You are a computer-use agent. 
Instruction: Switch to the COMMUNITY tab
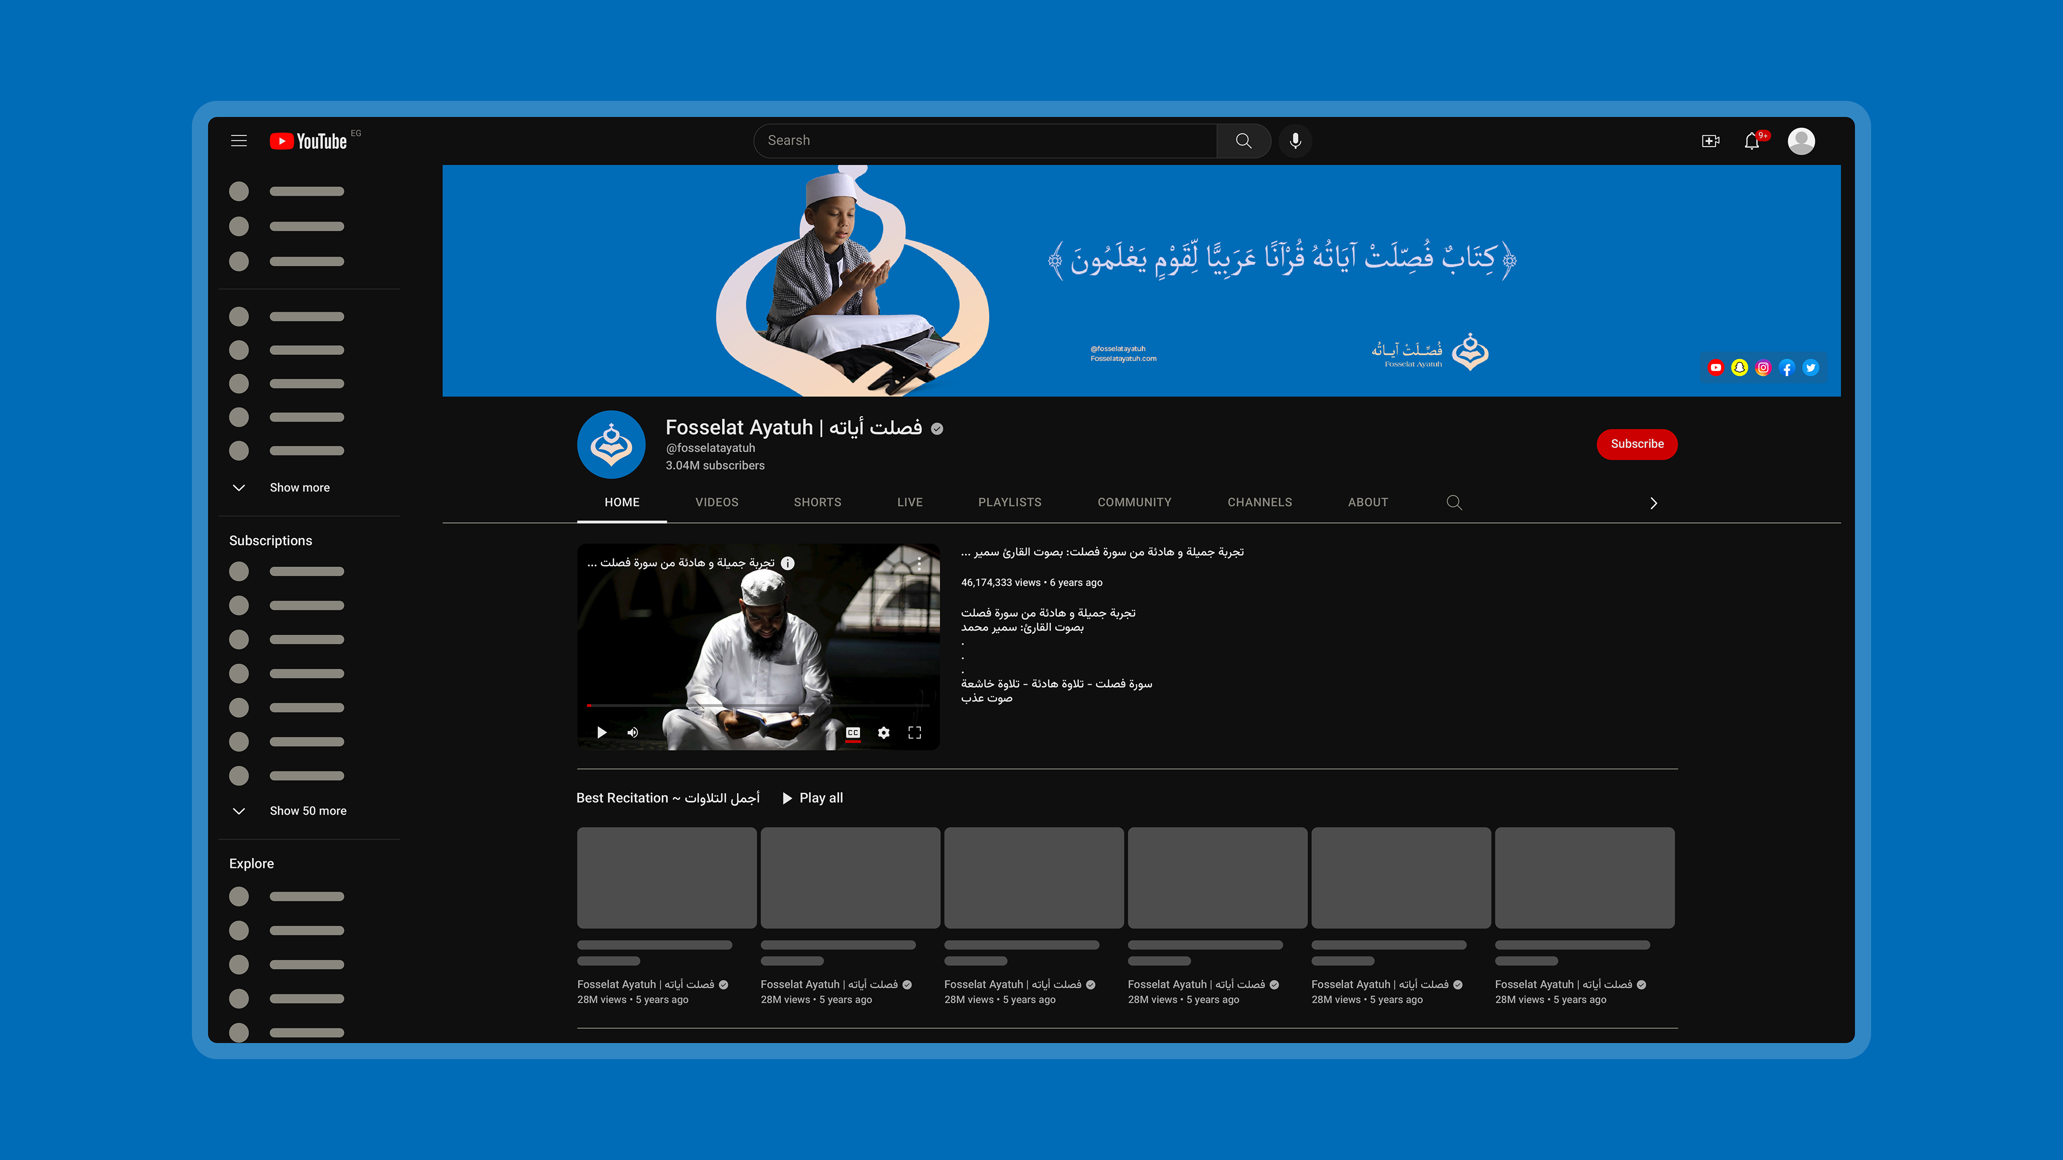(1134, 503)
